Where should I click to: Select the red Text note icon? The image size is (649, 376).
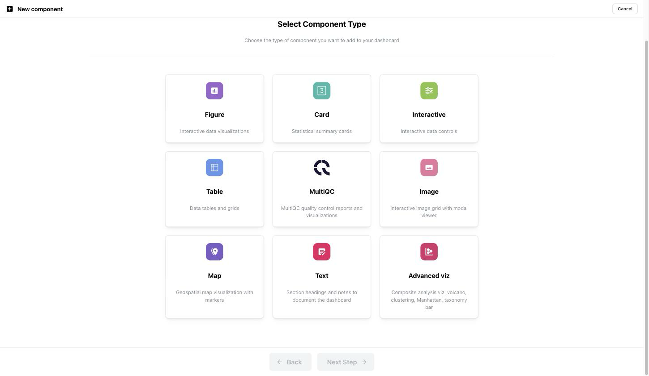322,252
